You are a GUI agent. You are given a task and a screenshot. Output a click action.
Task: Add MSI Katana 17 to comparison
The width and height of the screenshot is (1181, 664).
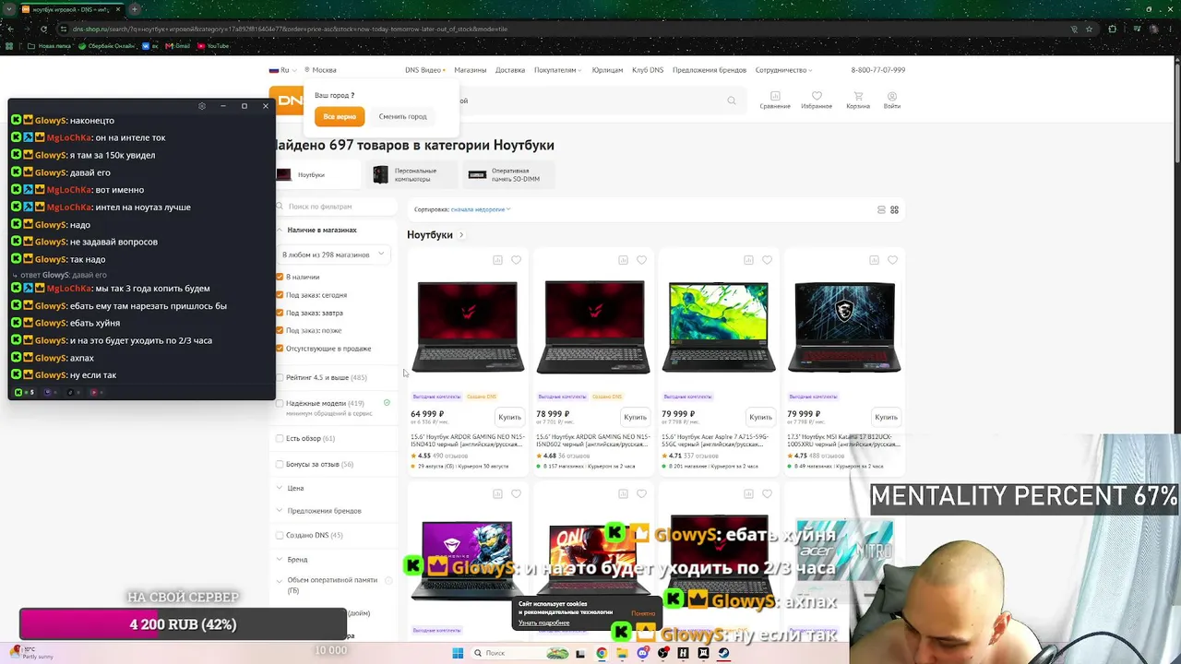point(874,260)
